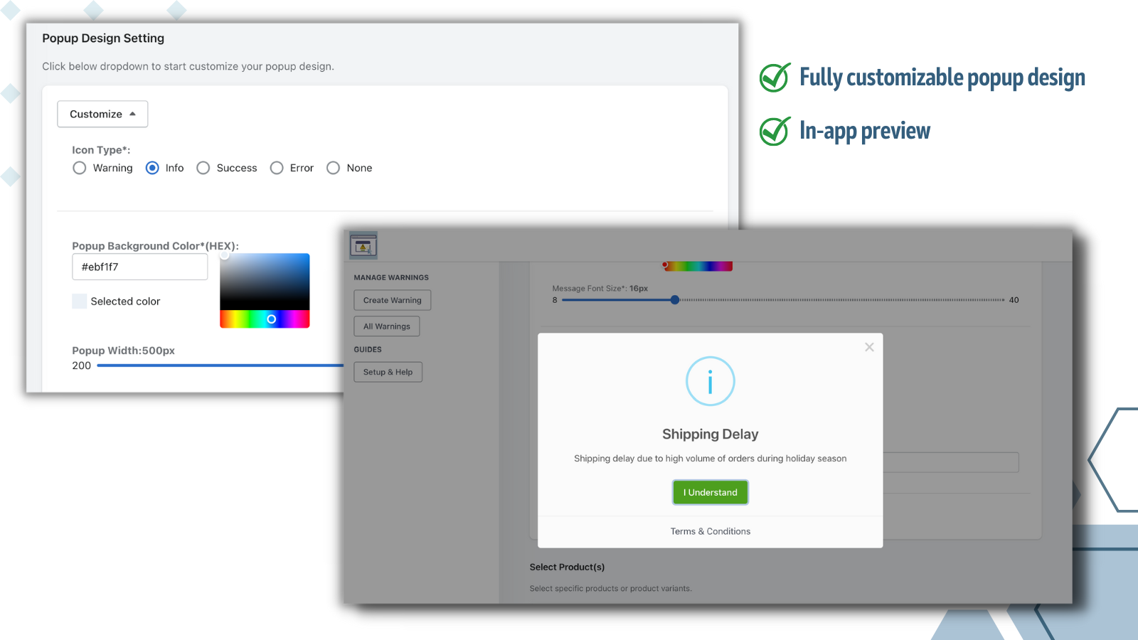1138x640 pixels.
Task: Dismiss the Shipping Delay popup with the X icon
Action: pyautogui.click(x=869, y=347)
